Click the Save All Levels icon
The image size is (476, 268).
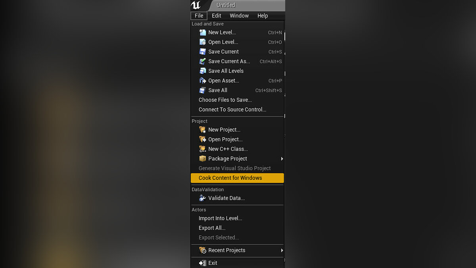coord(203,71)
